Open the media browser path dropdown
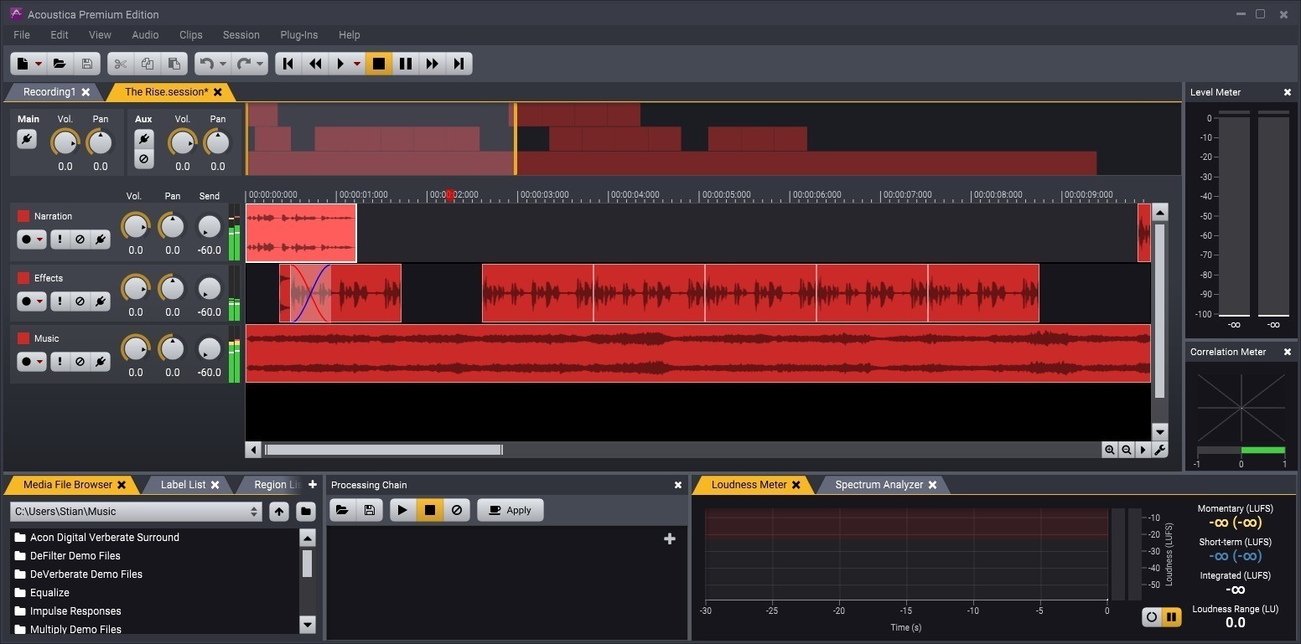The image size is (1301, 644). tap(254, 511)
